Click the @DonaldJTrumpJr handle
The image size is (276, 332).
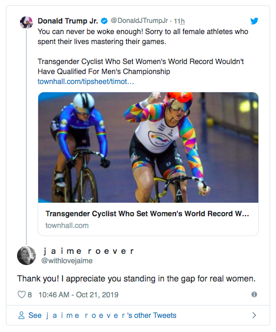[x=139, y=21]
